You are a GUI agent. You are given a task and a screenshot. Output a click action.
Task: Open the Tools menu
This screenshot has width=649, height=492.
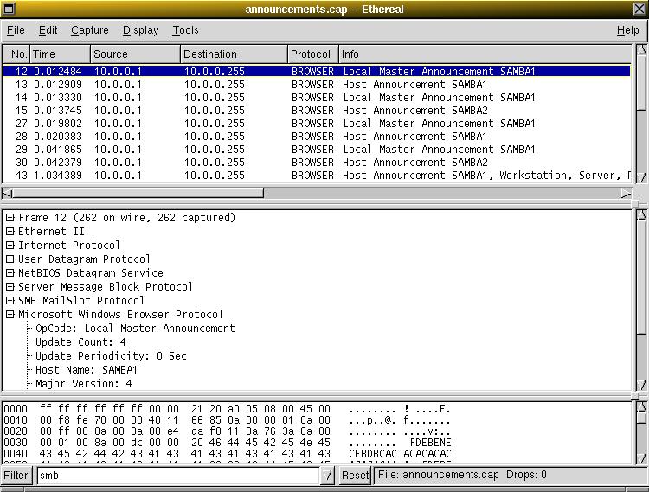click(185, 30)
